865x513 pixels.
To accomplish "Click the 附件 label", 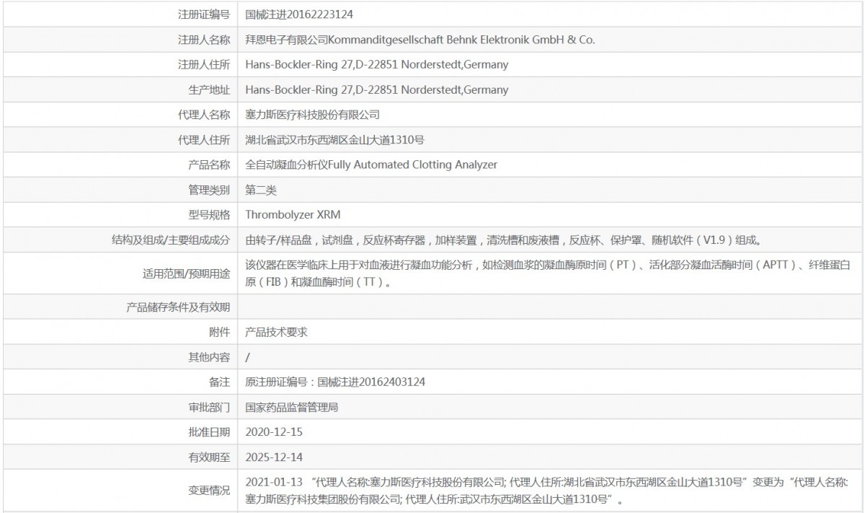I will coord(219,333).
